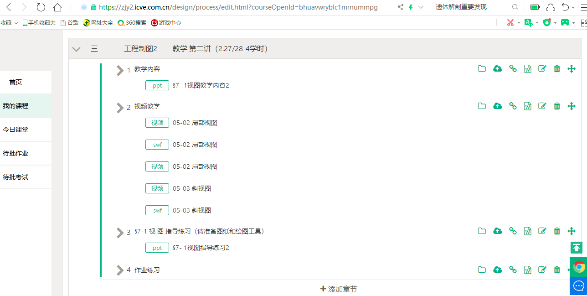
Task: Click link icon in 教学内容 row
Action: [x=513, y=69]
